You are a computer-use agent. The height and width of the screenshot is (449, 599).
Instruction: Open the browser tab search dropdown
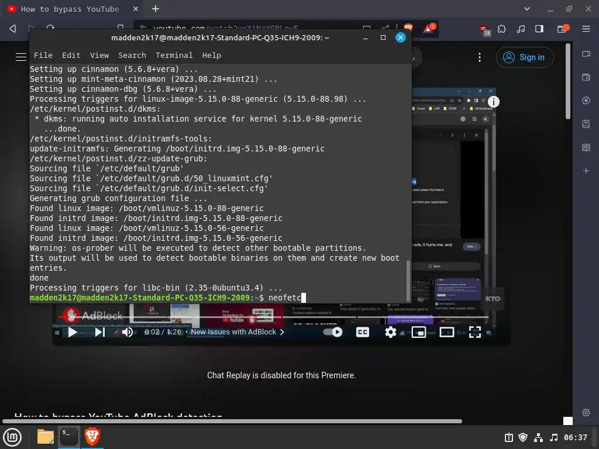pos(527,9)
